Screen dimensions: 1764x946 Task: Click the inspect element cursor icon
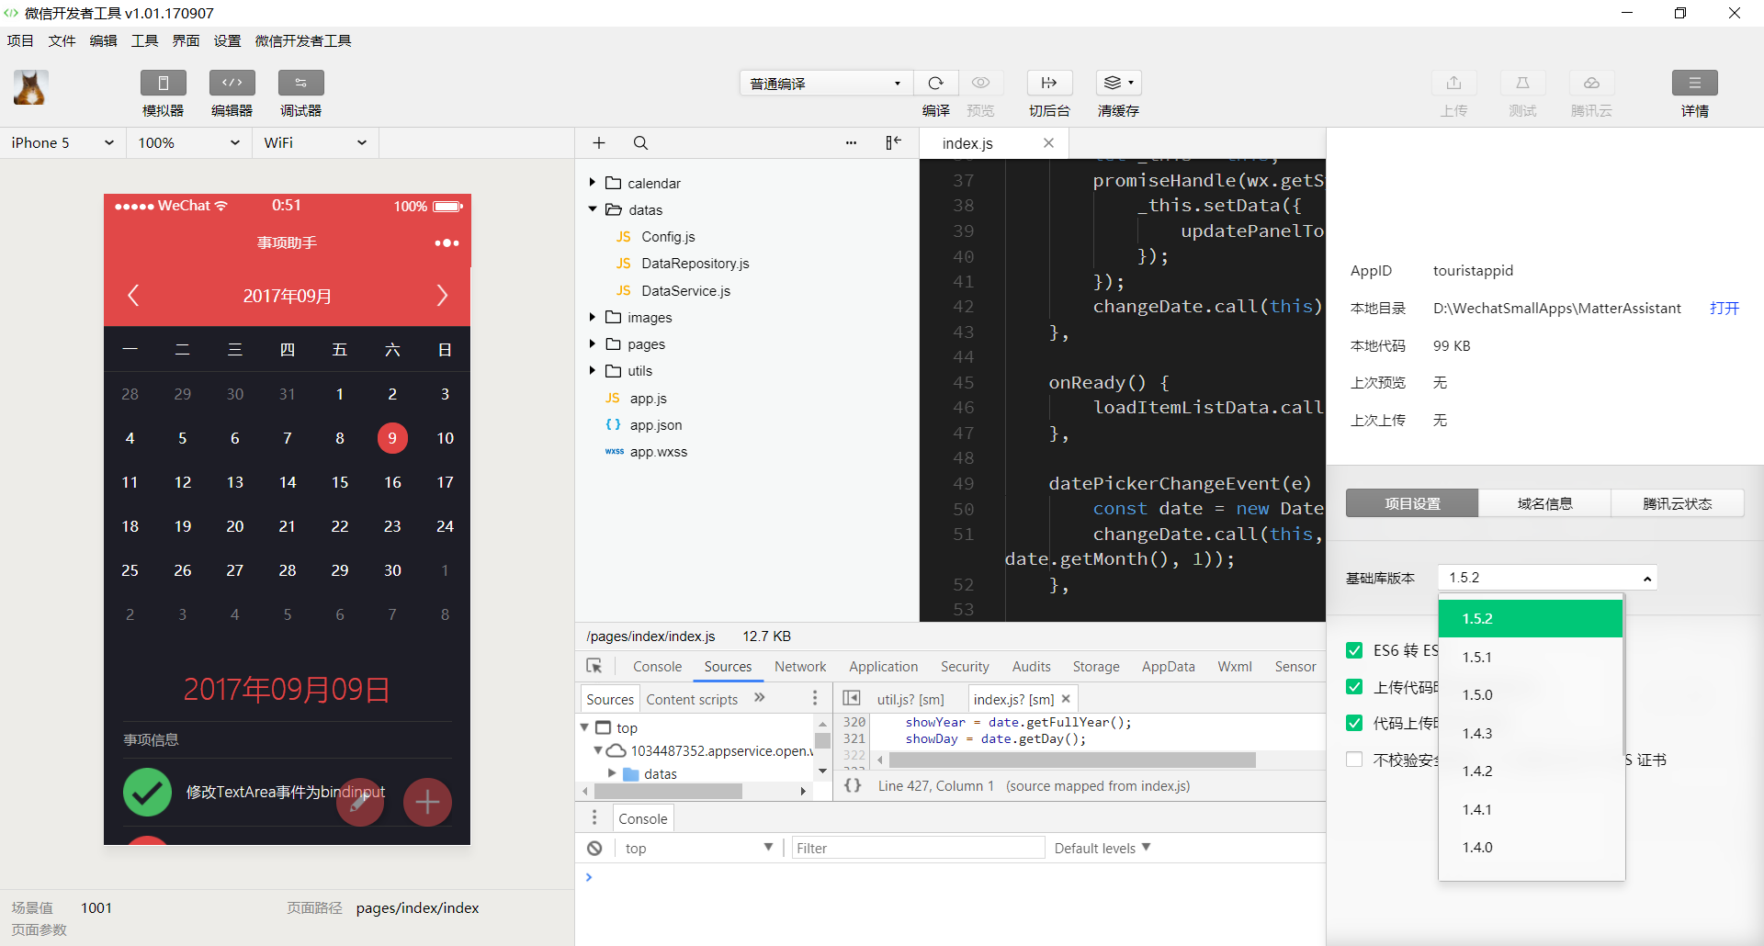tap(594, 666)
